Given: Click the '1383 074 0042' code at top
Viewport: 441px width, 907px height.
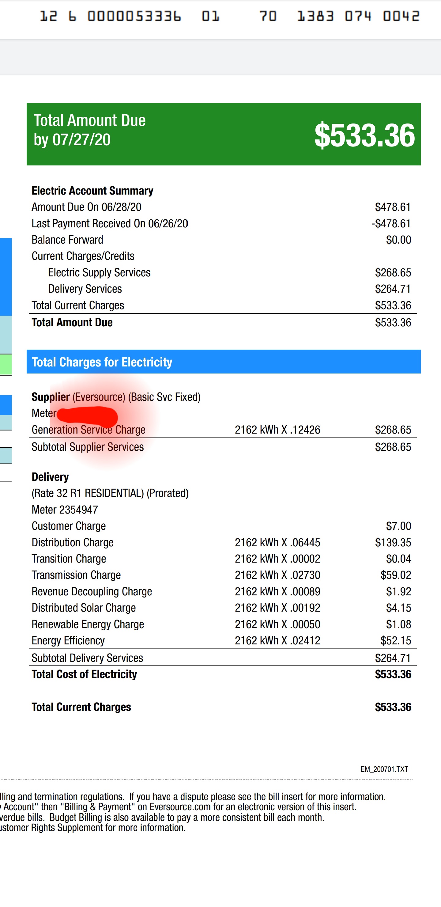Looking at the screenshot, I should click(358, 16).
